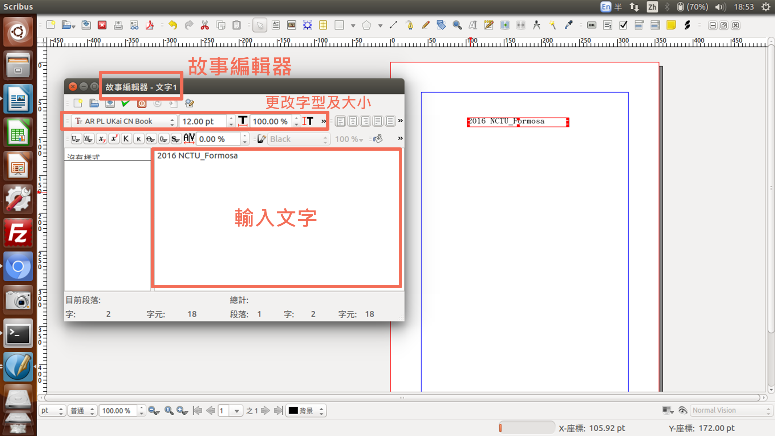Viewport: 775px width, 436px height.
Task: Open the shape tool dropdown arrow
Action: click(x=353, y=25)
